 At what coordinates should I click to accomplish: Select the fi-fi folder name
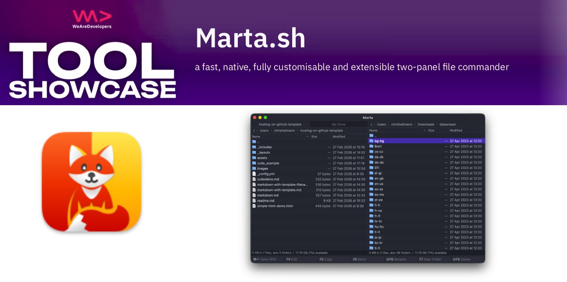click(x=377, y=205)
